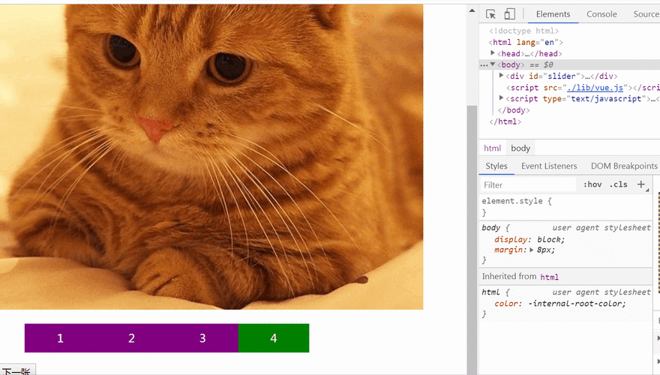Click the html breadcrumb item

[x=492, y=148]
